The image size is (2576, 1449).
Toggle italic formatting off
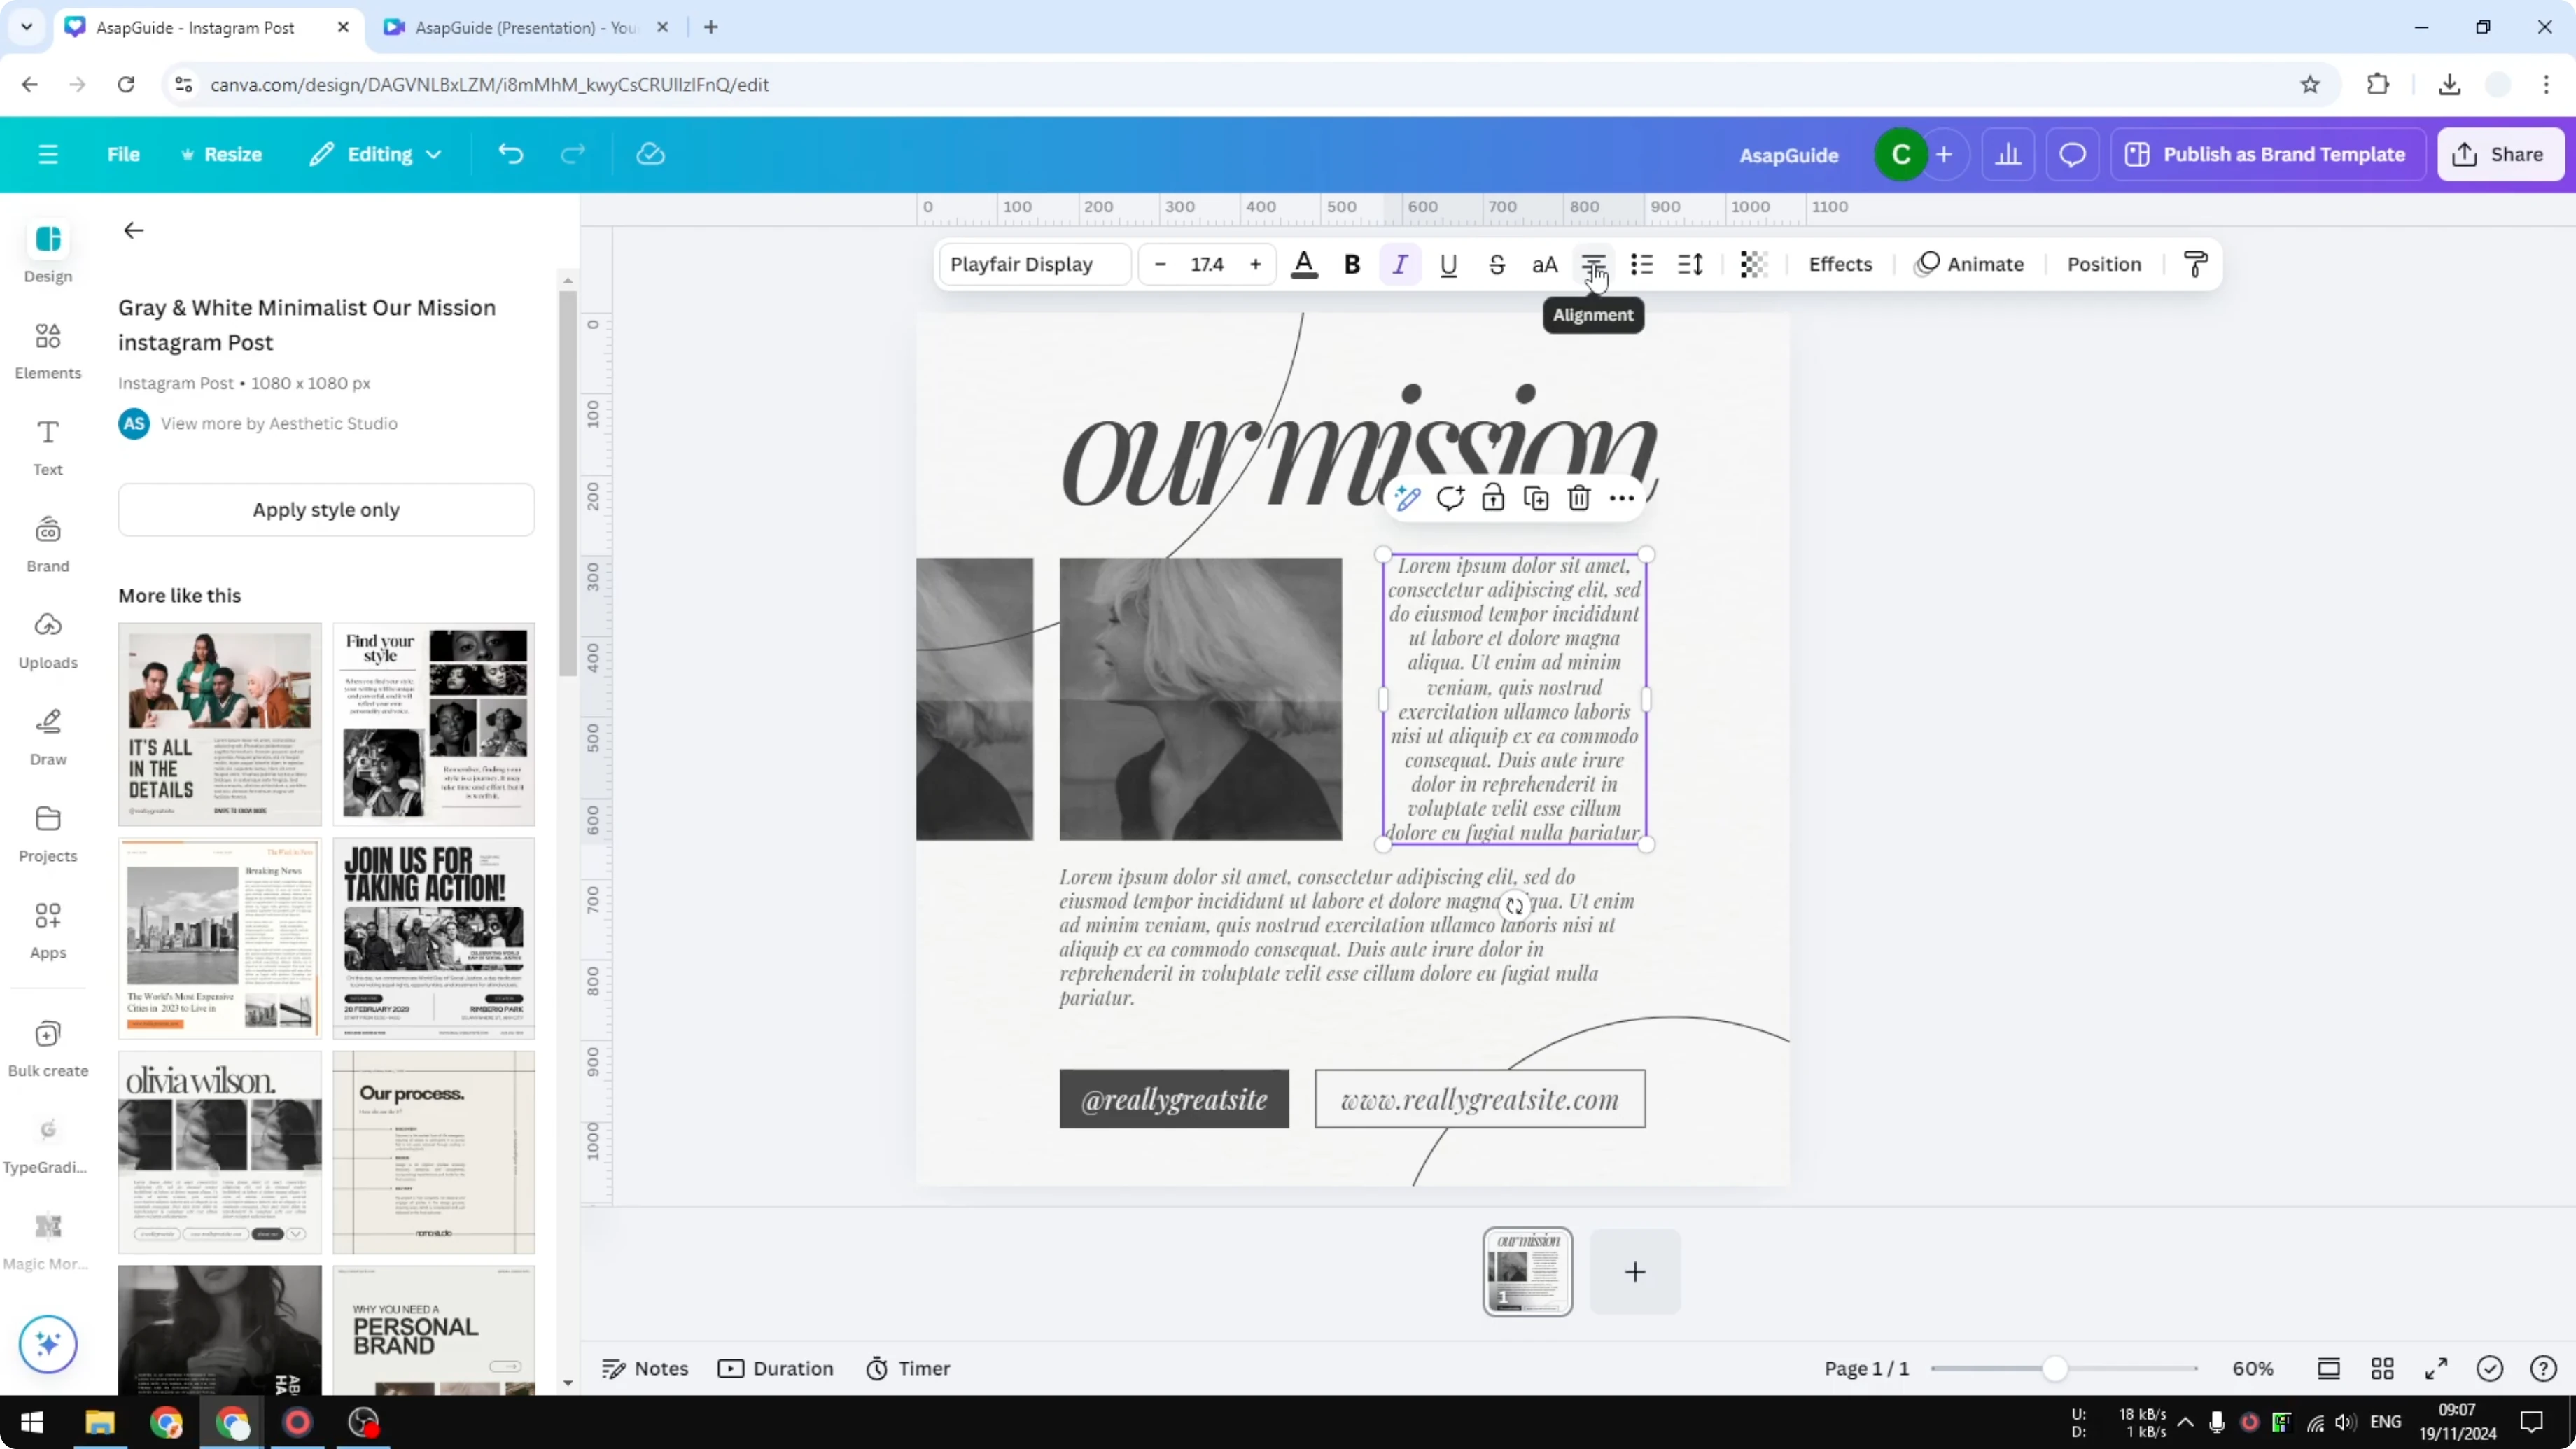click(x=1400, y=264)
